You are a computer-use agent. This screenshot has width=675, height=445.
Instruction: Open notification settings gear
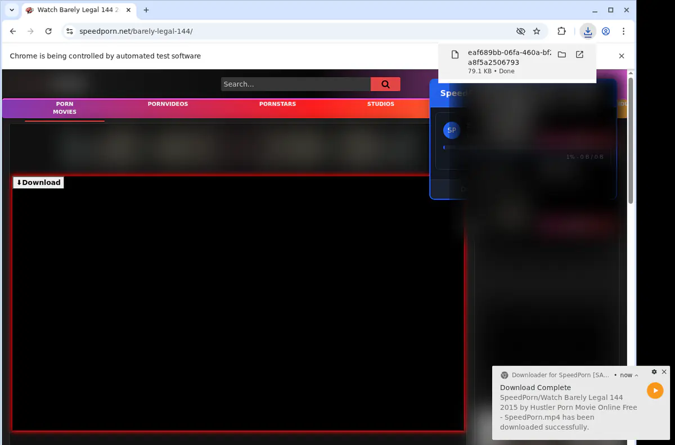point(654,372)
